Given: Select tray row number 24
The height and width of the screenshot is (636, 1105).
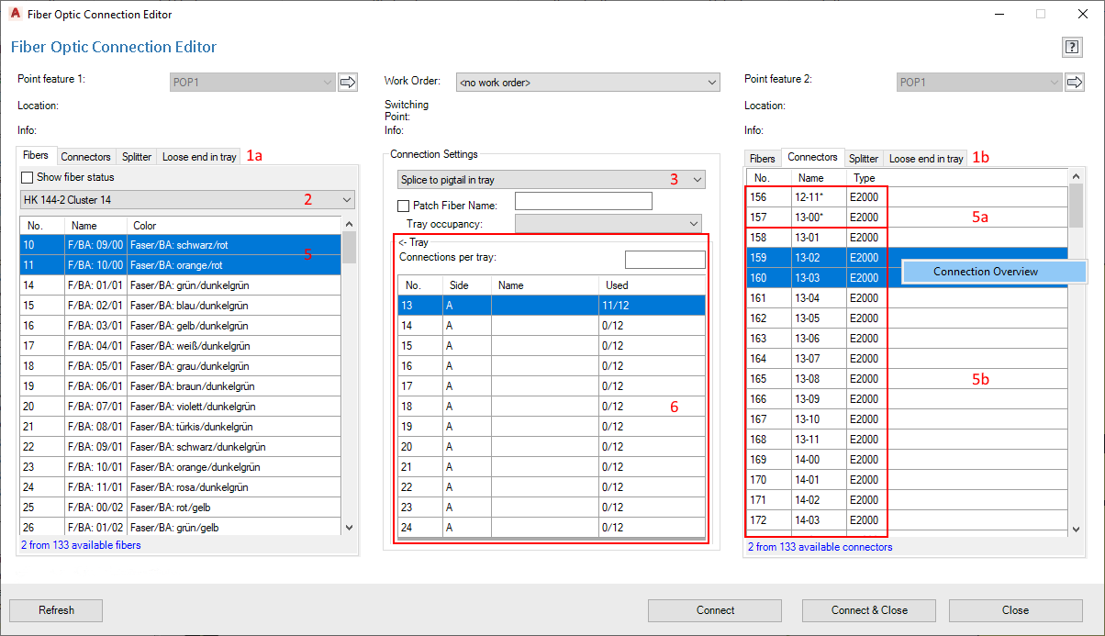Looking at the screenshot, I should [552, 528].
